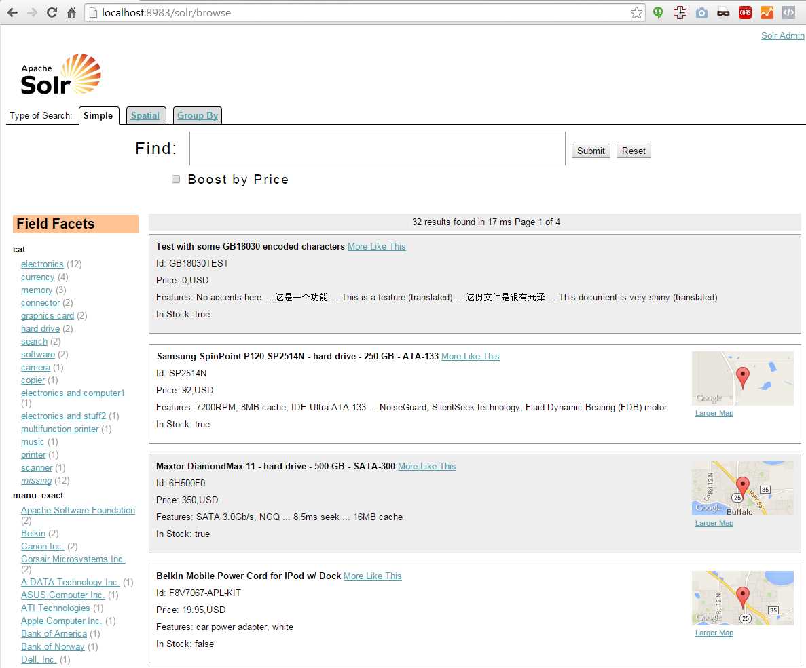Filter by multifunction printer facet
This screenshot has height=668, width=806.
click(60, 429)
